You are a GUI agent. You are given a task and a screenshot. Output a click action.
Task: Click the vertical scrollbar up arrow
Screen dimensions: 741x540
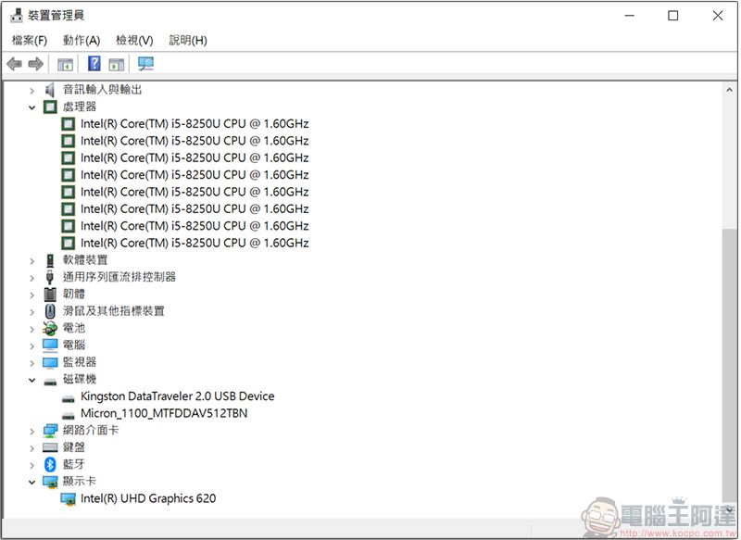[731, 90]
